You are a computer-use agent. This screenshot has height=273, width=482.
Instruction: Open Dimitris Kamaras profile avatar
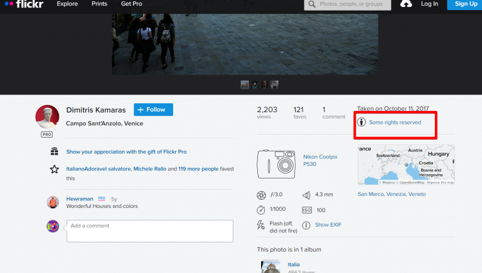(47, 116)
